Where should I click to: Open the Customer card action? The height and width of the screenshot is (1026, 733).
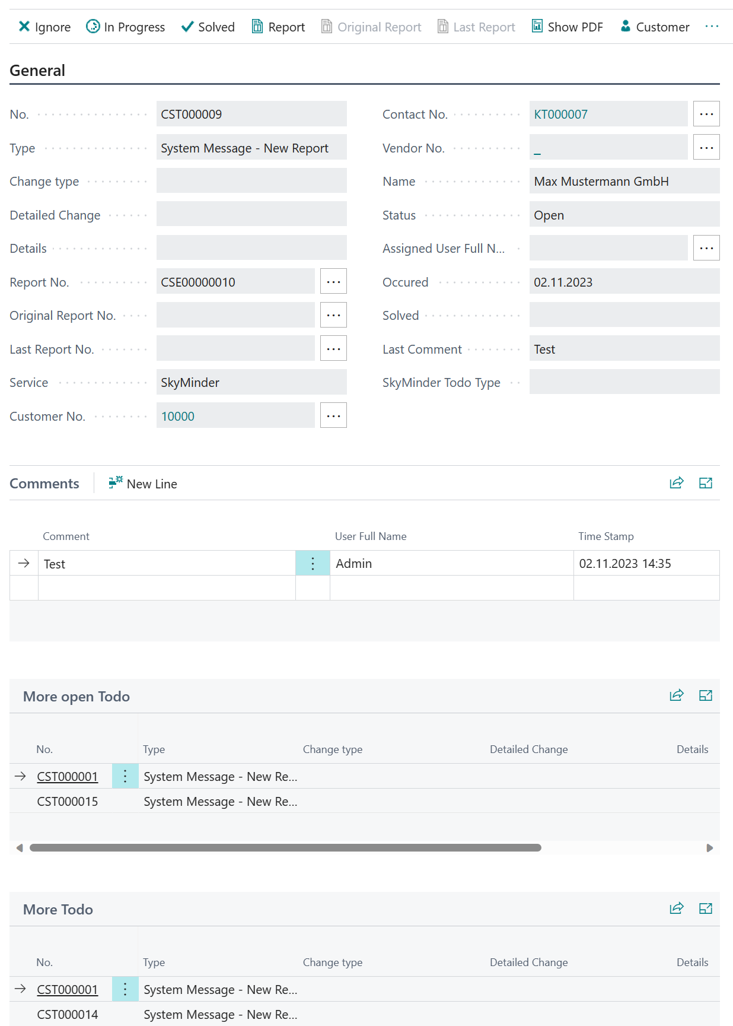[654, 27]
